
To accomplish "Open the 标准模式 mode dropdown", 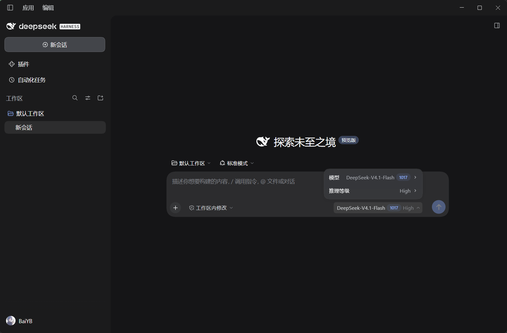I will [x=237, y=163].
